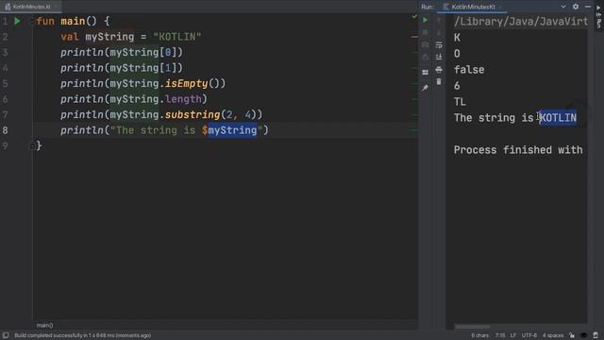Click the isEmpty call in line 5
Screen dimensions: 604x340
pos(187,84)
